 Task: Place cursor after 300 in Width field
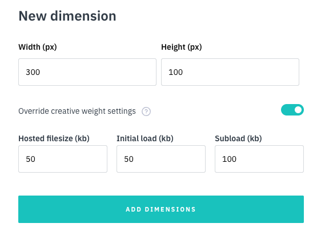(41, 72)
